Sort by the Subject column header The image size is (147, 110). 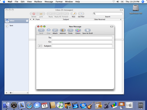point(78,20)
